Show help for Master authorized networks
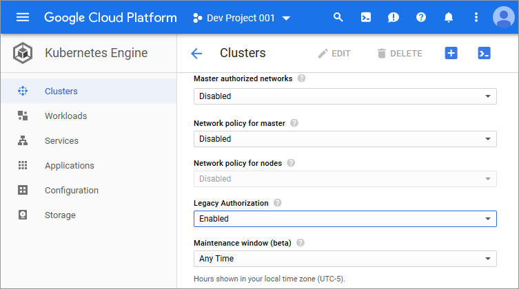This screenshot has height=289, width=519. tap(301, 78)
